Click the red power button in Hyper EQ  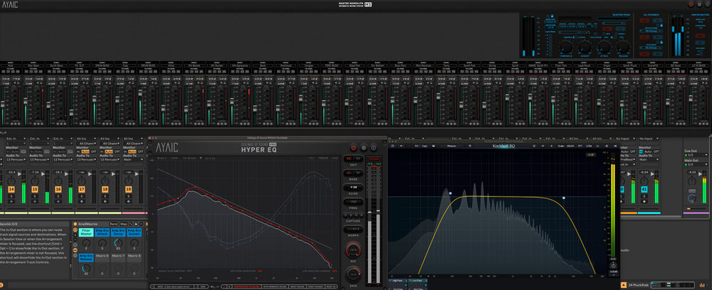(354, 148)
